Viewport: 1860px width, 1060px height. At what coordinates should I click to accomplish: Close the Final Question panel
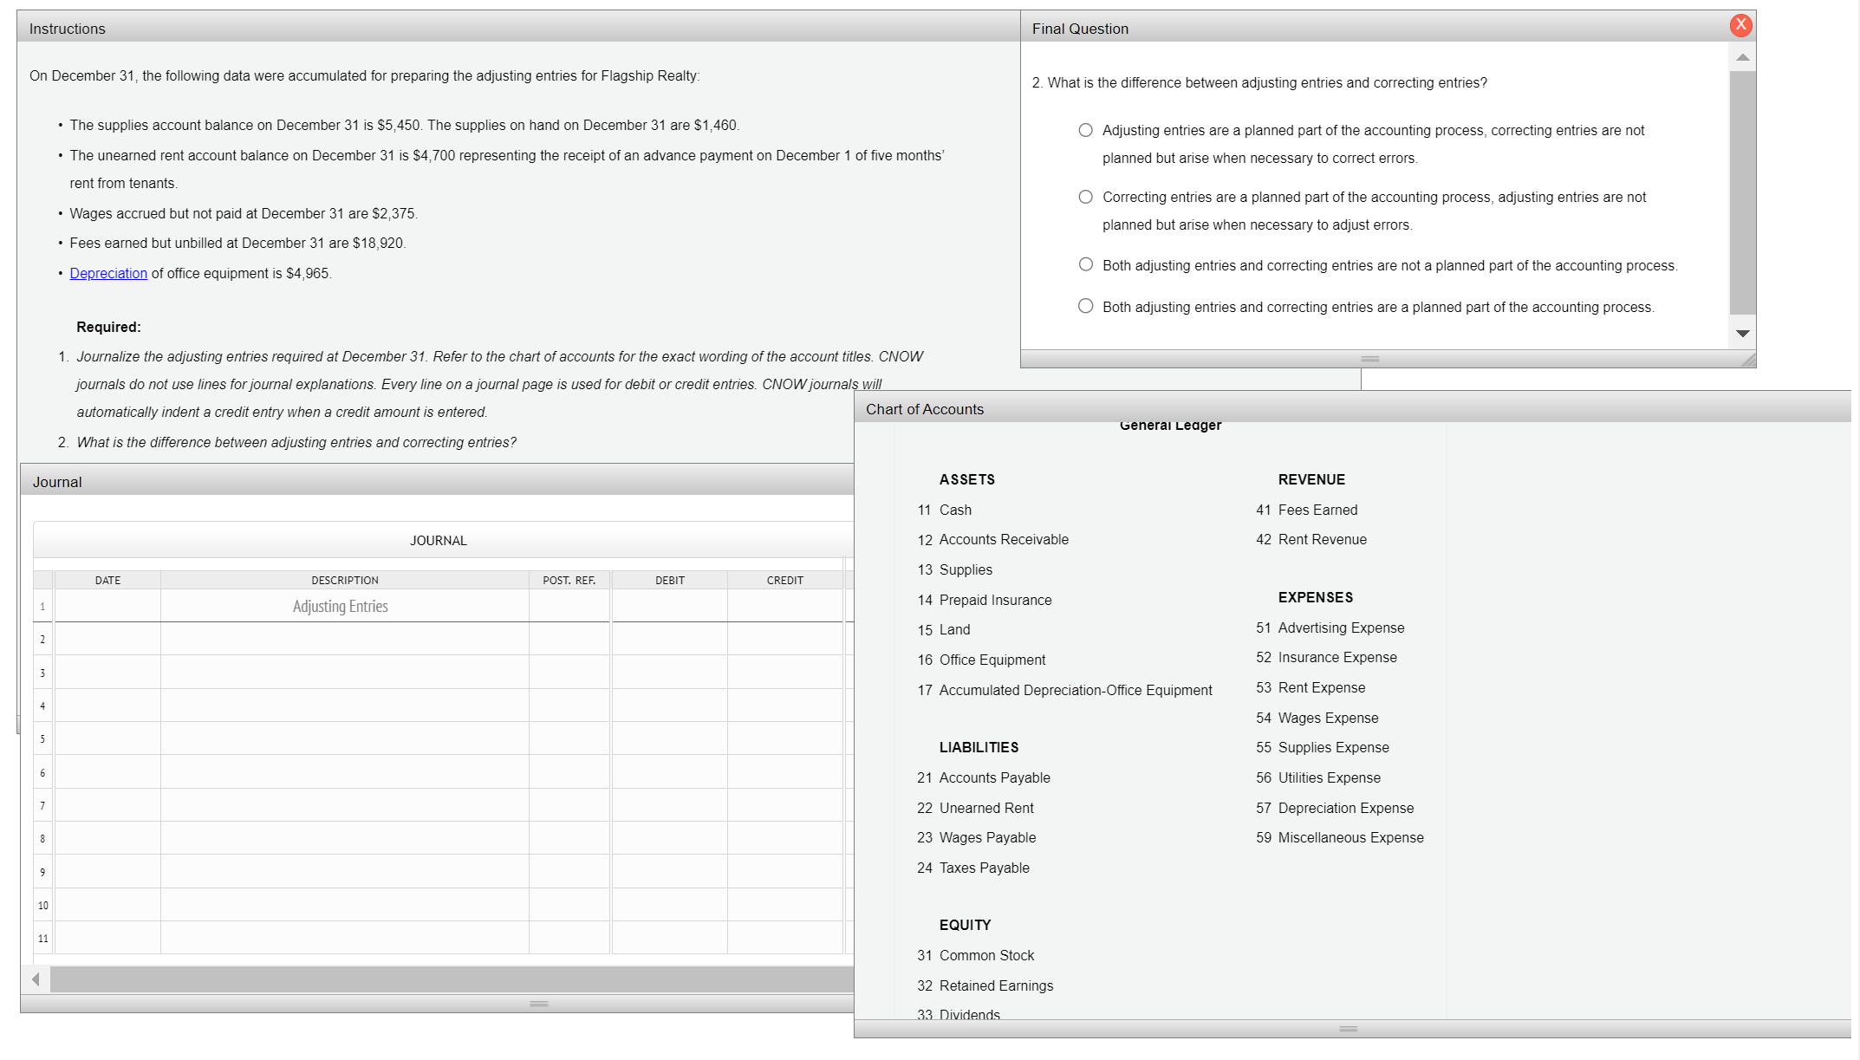coord(1740,25)
